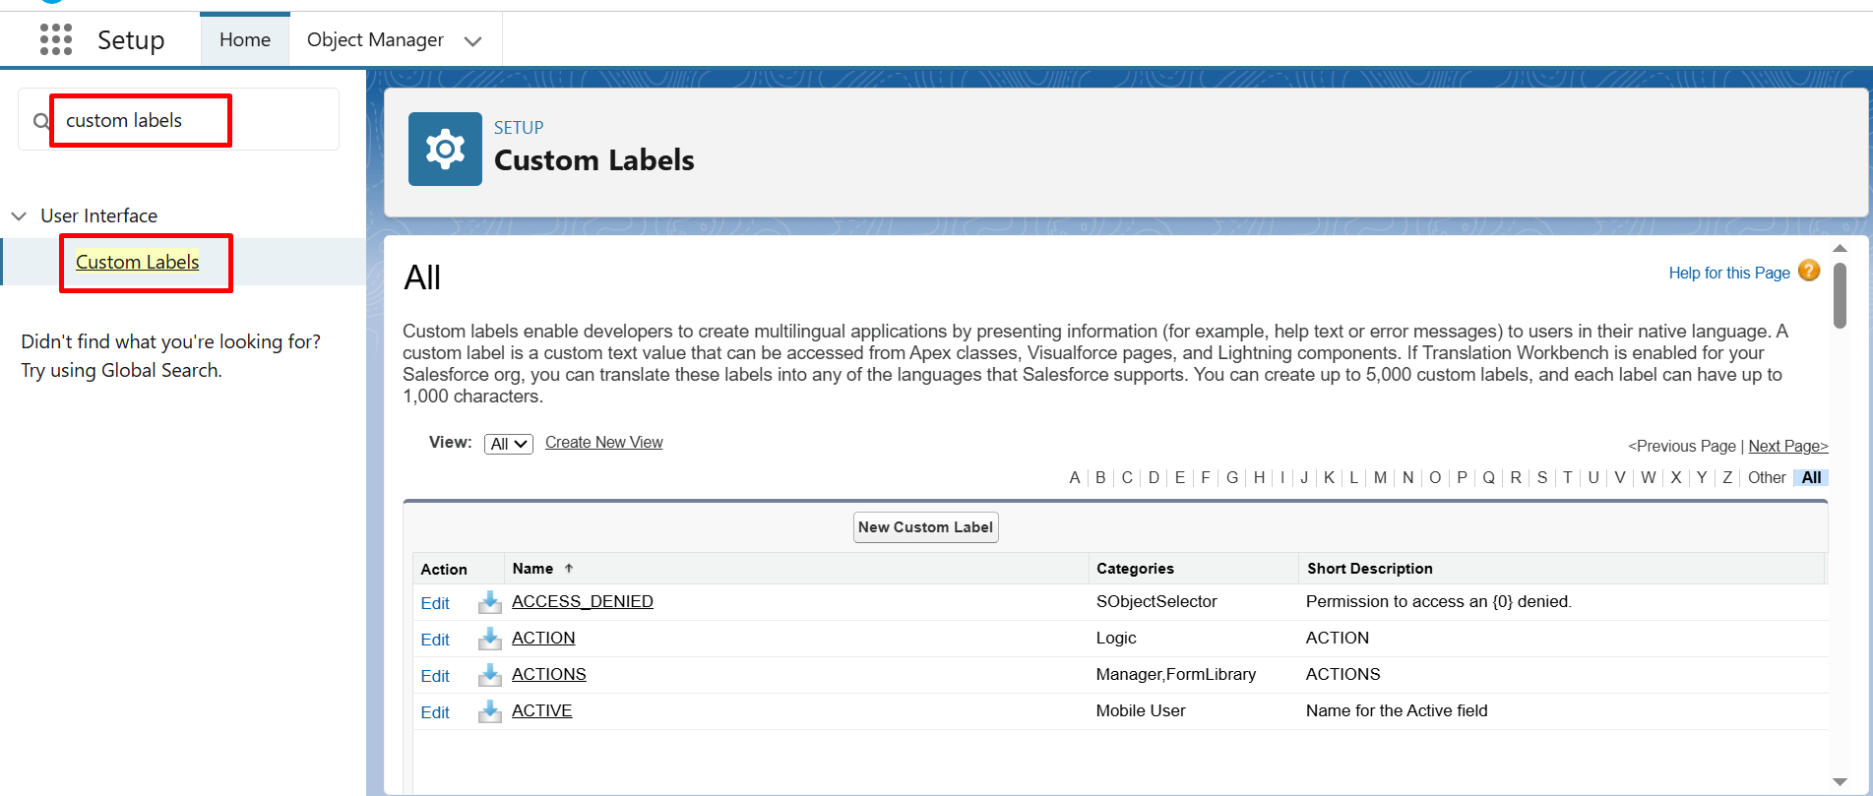The image size is (1873, 796).
Task: Click download icon beside ACCESS_DENIED
Action: point(489,602)
